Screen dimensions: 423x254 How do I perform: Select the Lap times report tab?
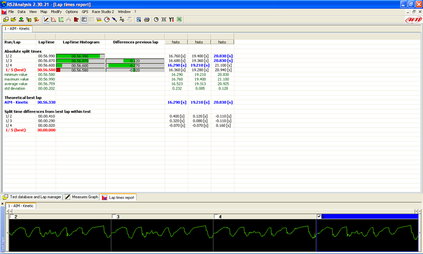click(118, 197)
